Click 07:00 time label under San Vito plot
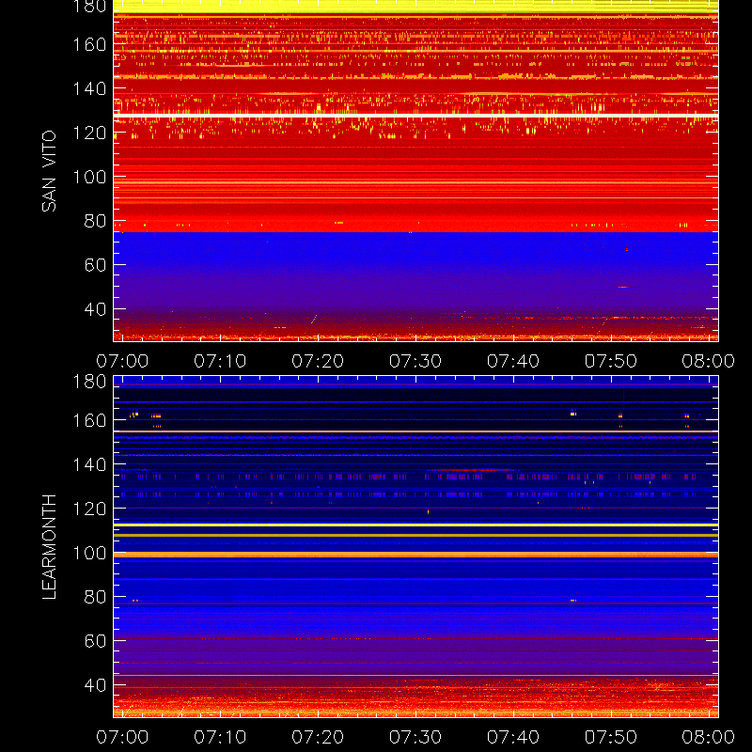The image size is (752, 752). click(122, 361)
